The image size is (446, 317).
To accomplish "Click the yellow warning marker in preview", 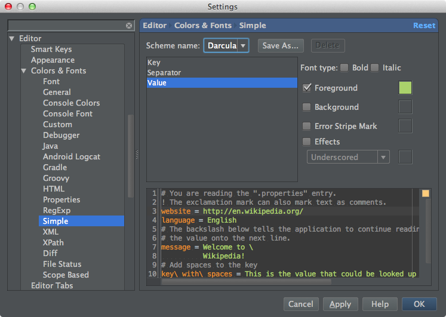I will click(x=426, y=193).
